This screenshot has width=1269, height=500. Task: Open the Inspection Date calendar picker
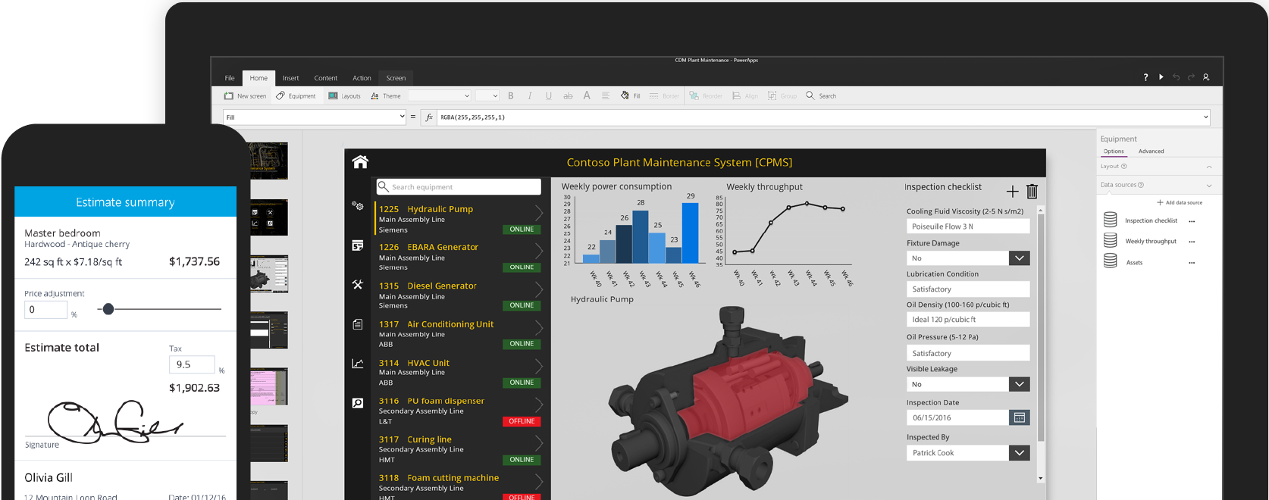click(1020, 417)
